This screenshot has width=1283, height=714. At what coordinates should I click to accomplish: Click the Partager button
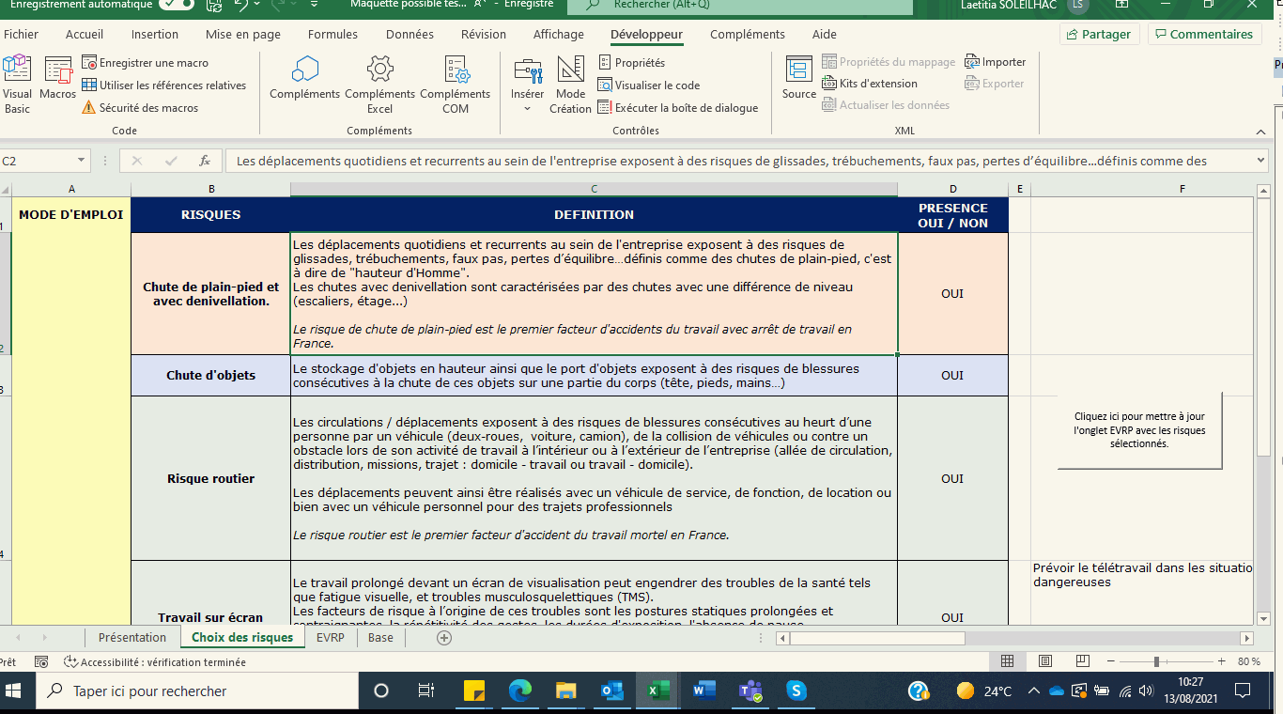click(x=1099, y=35)
